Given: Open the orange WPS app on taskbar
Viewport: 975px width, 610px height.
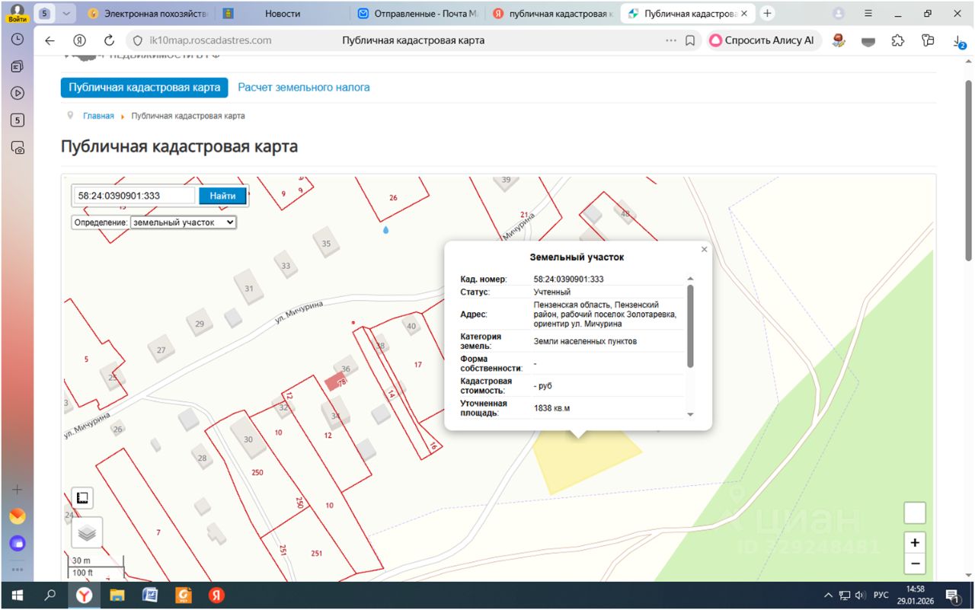Looking at the screenshot, I should click(x=183, y=595).
